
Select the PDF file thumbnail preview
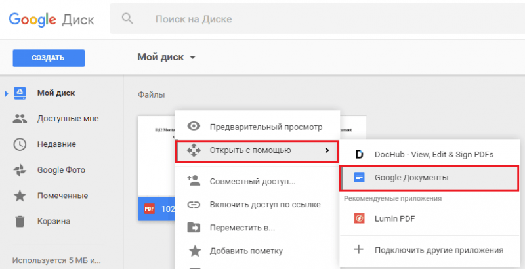coord(156,156)
